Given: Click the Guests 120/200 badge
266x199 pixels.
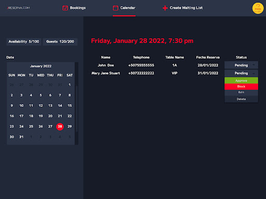Looking at the screenshot, I should click(x=60, y=41).
